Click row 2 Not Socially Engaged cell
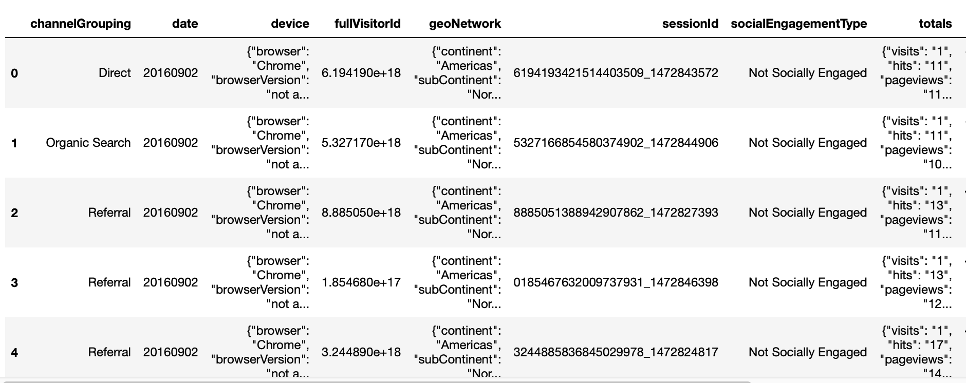The height and width of the screenshot is (383, 966). 808,213
